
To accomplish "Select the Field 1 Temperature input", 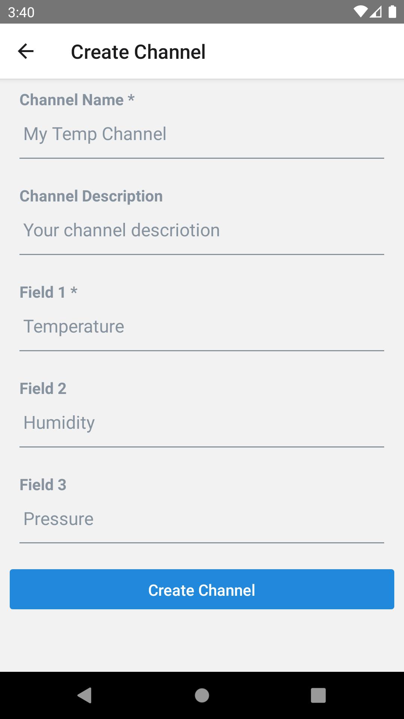I will point(202,327).
